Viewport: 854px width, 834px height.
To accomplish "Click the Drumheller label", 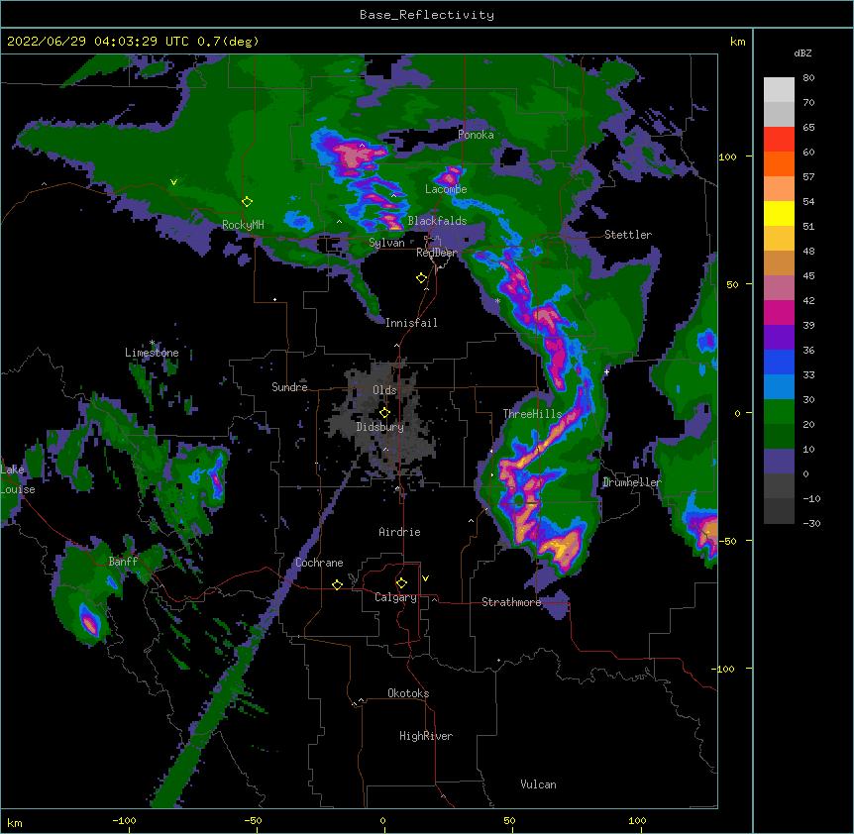I will 632,482.
